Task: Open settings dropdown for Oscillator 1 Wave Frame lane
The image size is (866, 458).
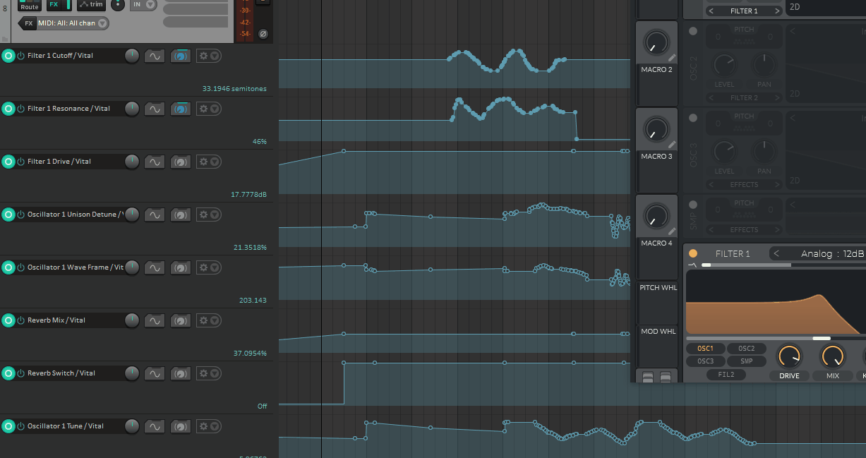Action: (208, 267)
